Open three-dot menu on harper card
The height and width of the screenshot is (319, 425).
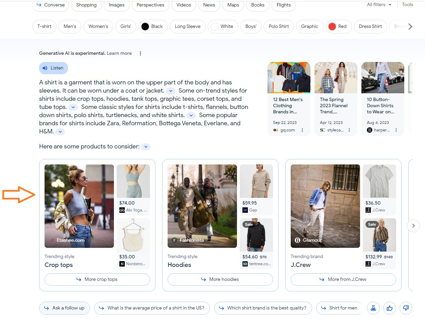[396, 130]
